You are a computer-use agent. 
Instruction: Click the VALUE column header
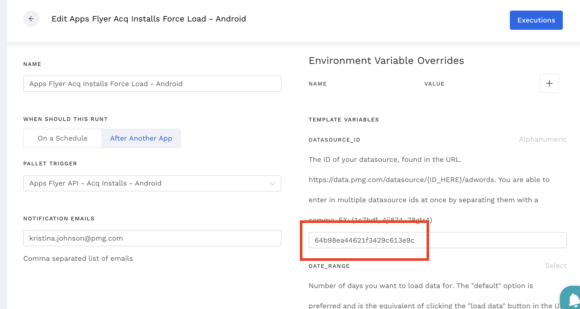click(x=434, y=84)
